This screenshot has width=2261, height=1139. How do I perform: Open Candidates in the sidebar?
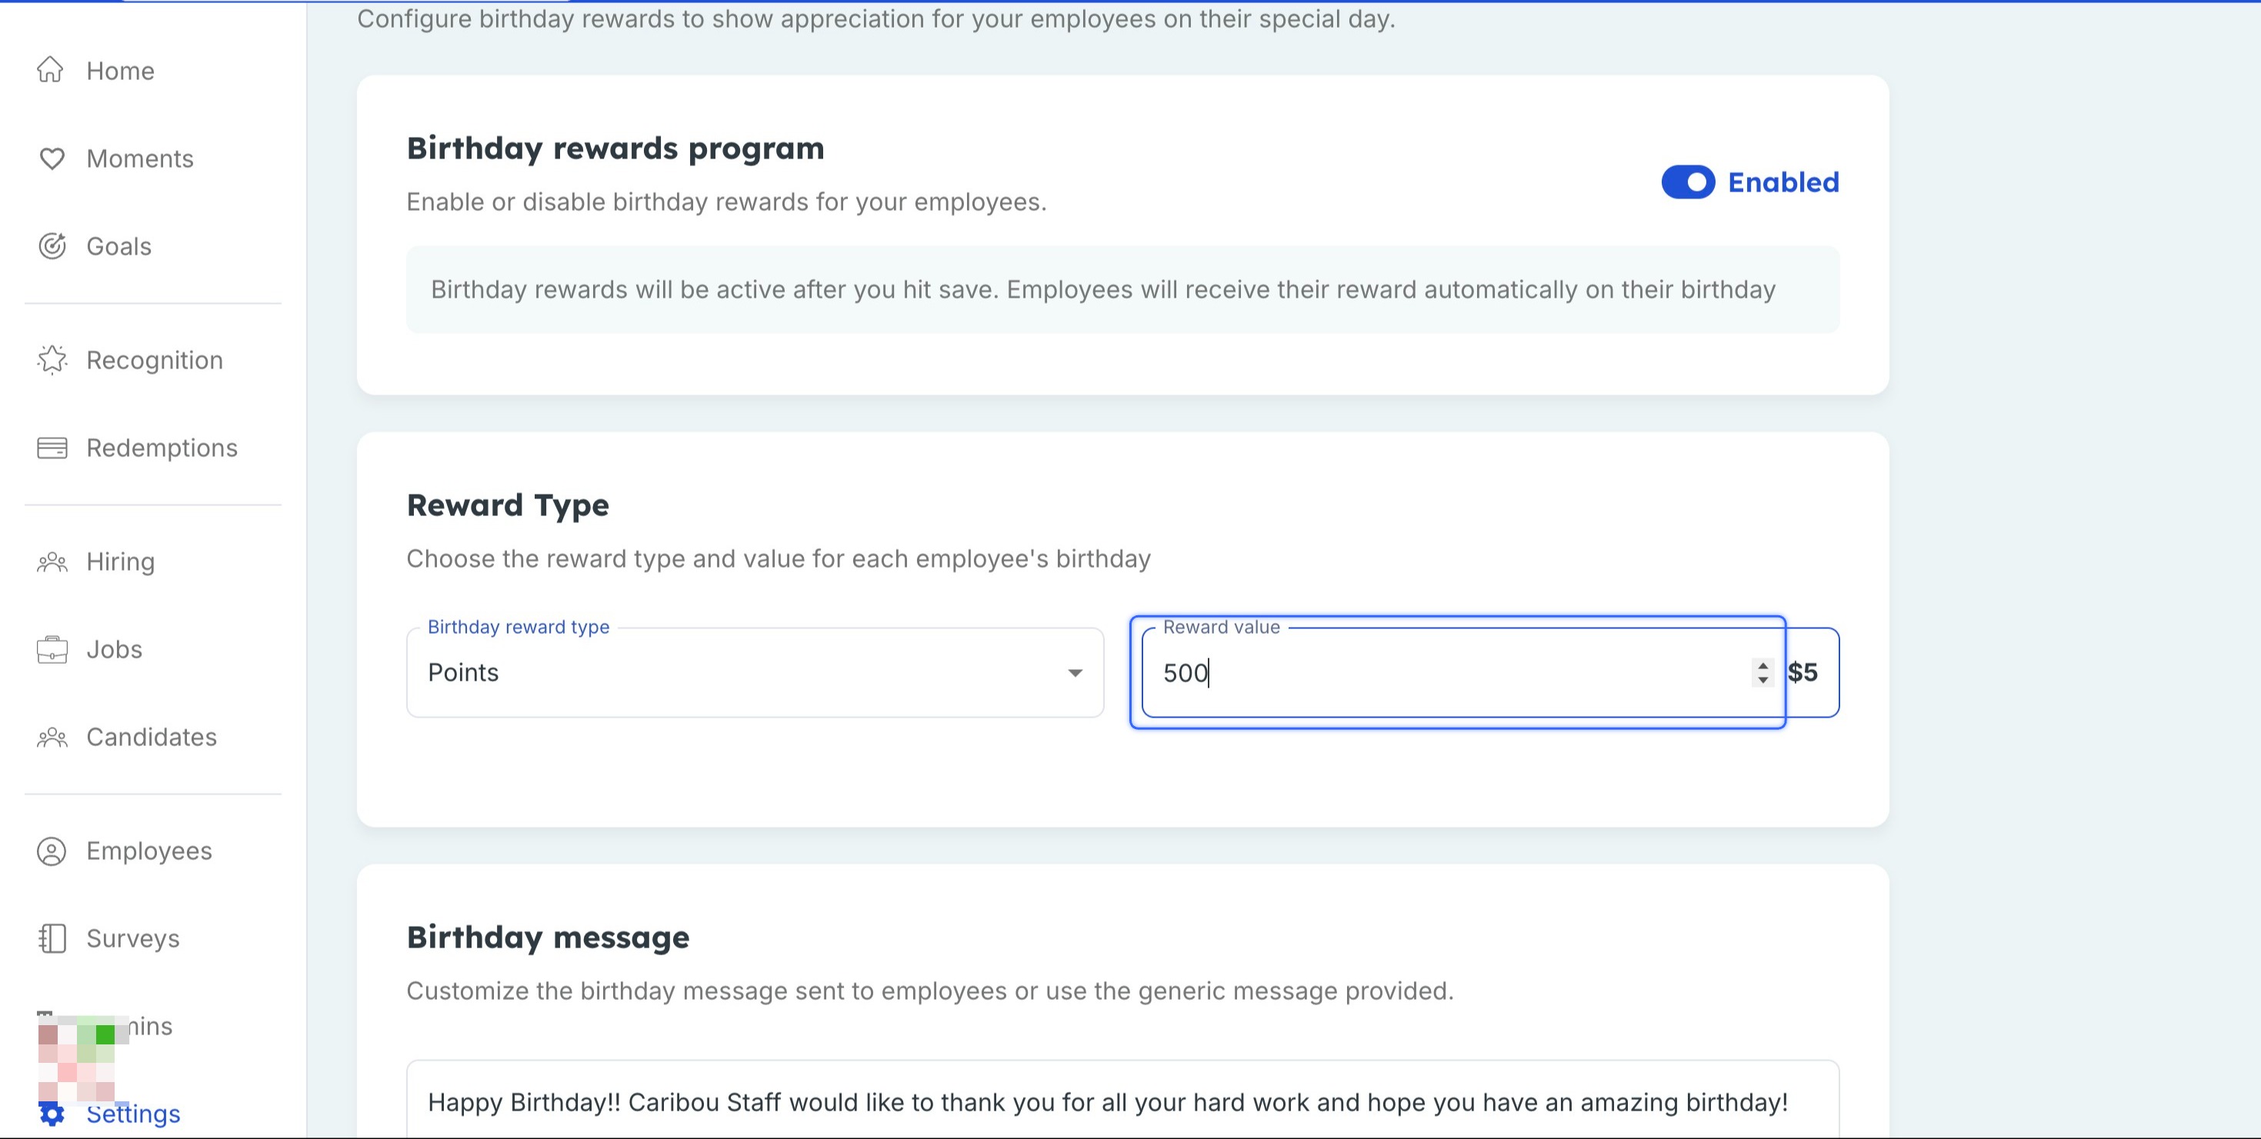tap(151, 737)
